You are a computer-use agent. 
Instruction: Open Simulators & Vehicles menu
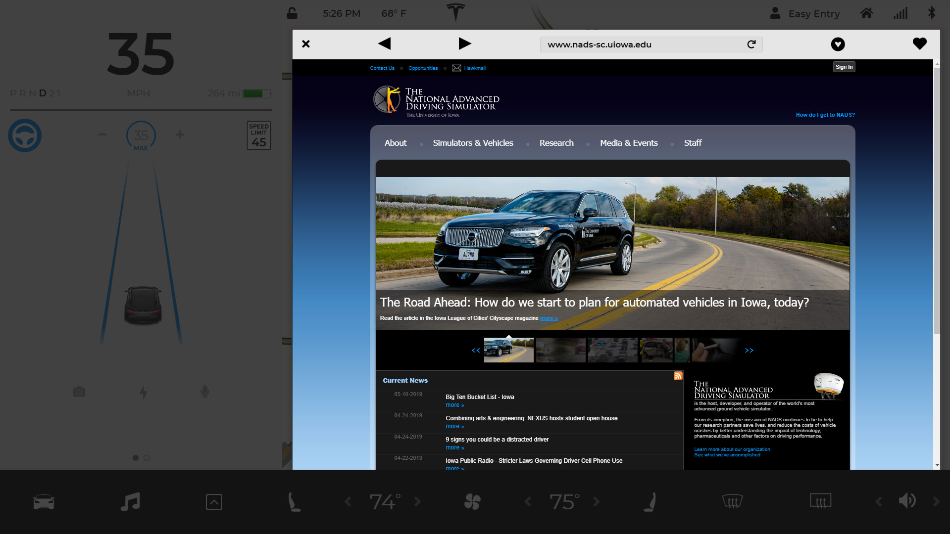[473, 143]
